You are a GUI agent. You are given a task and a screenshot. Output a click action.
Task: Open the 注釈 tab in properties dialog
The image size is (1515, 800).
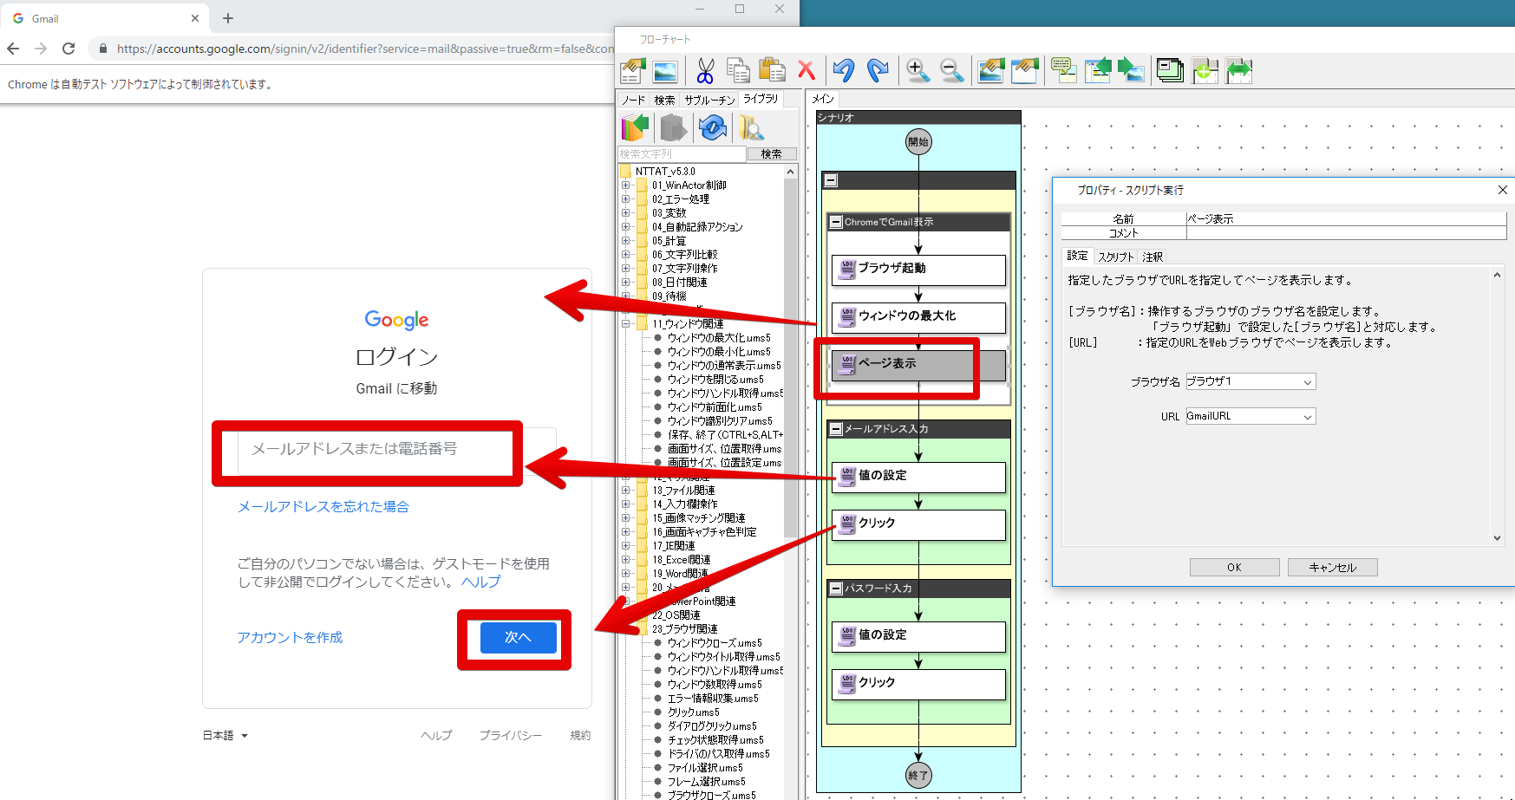[1153, 257]
